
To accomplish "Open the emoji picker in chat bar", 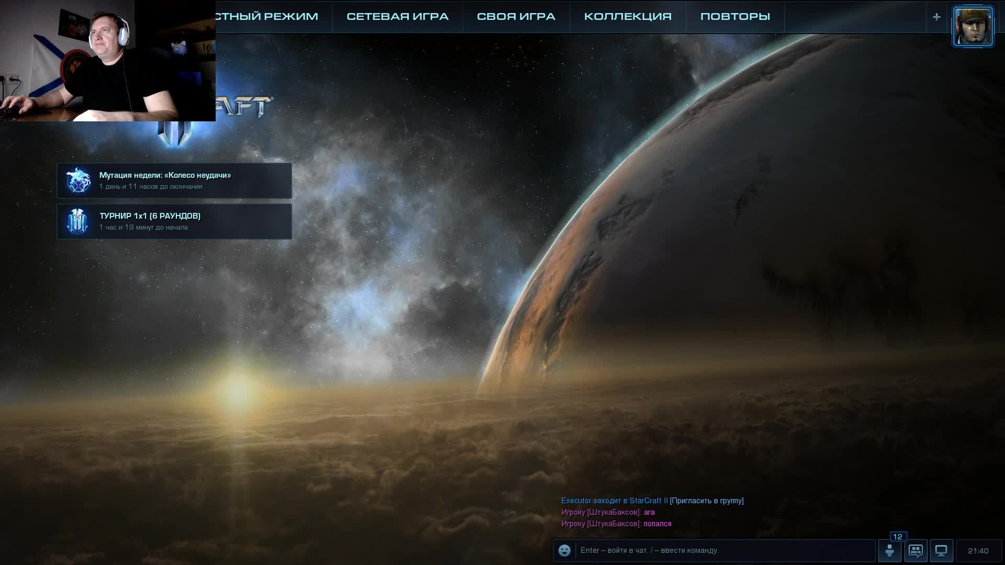I will pos(564,550).
